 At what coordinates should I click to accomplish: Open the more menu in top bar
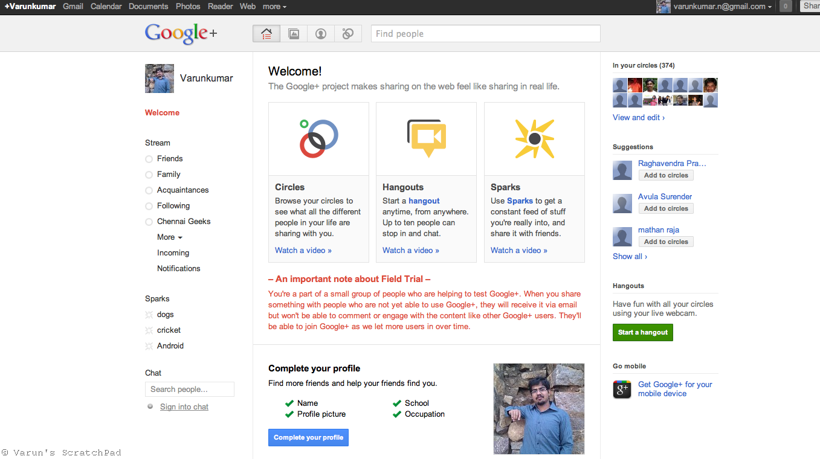click(275, 7)
